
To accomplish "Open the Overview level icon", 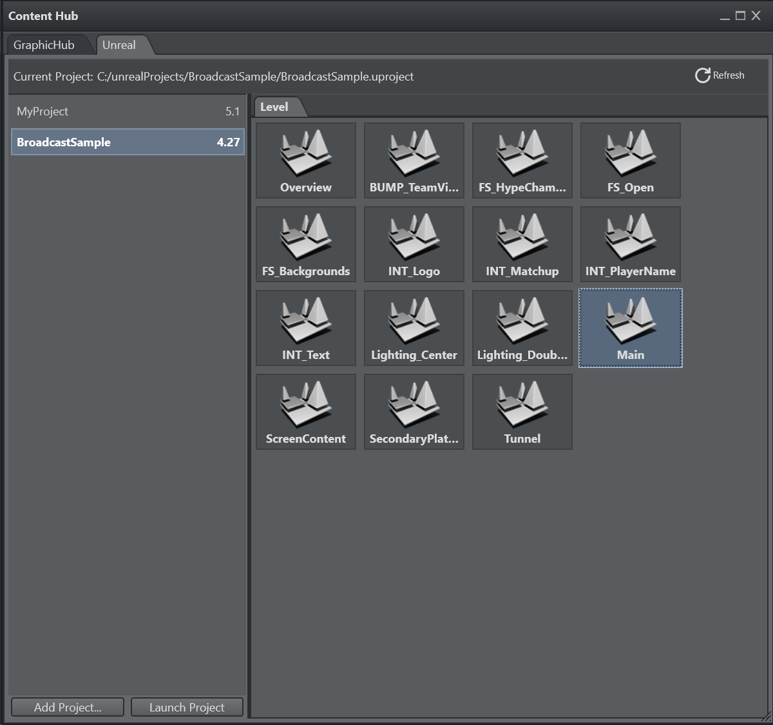I will point(306,154).
